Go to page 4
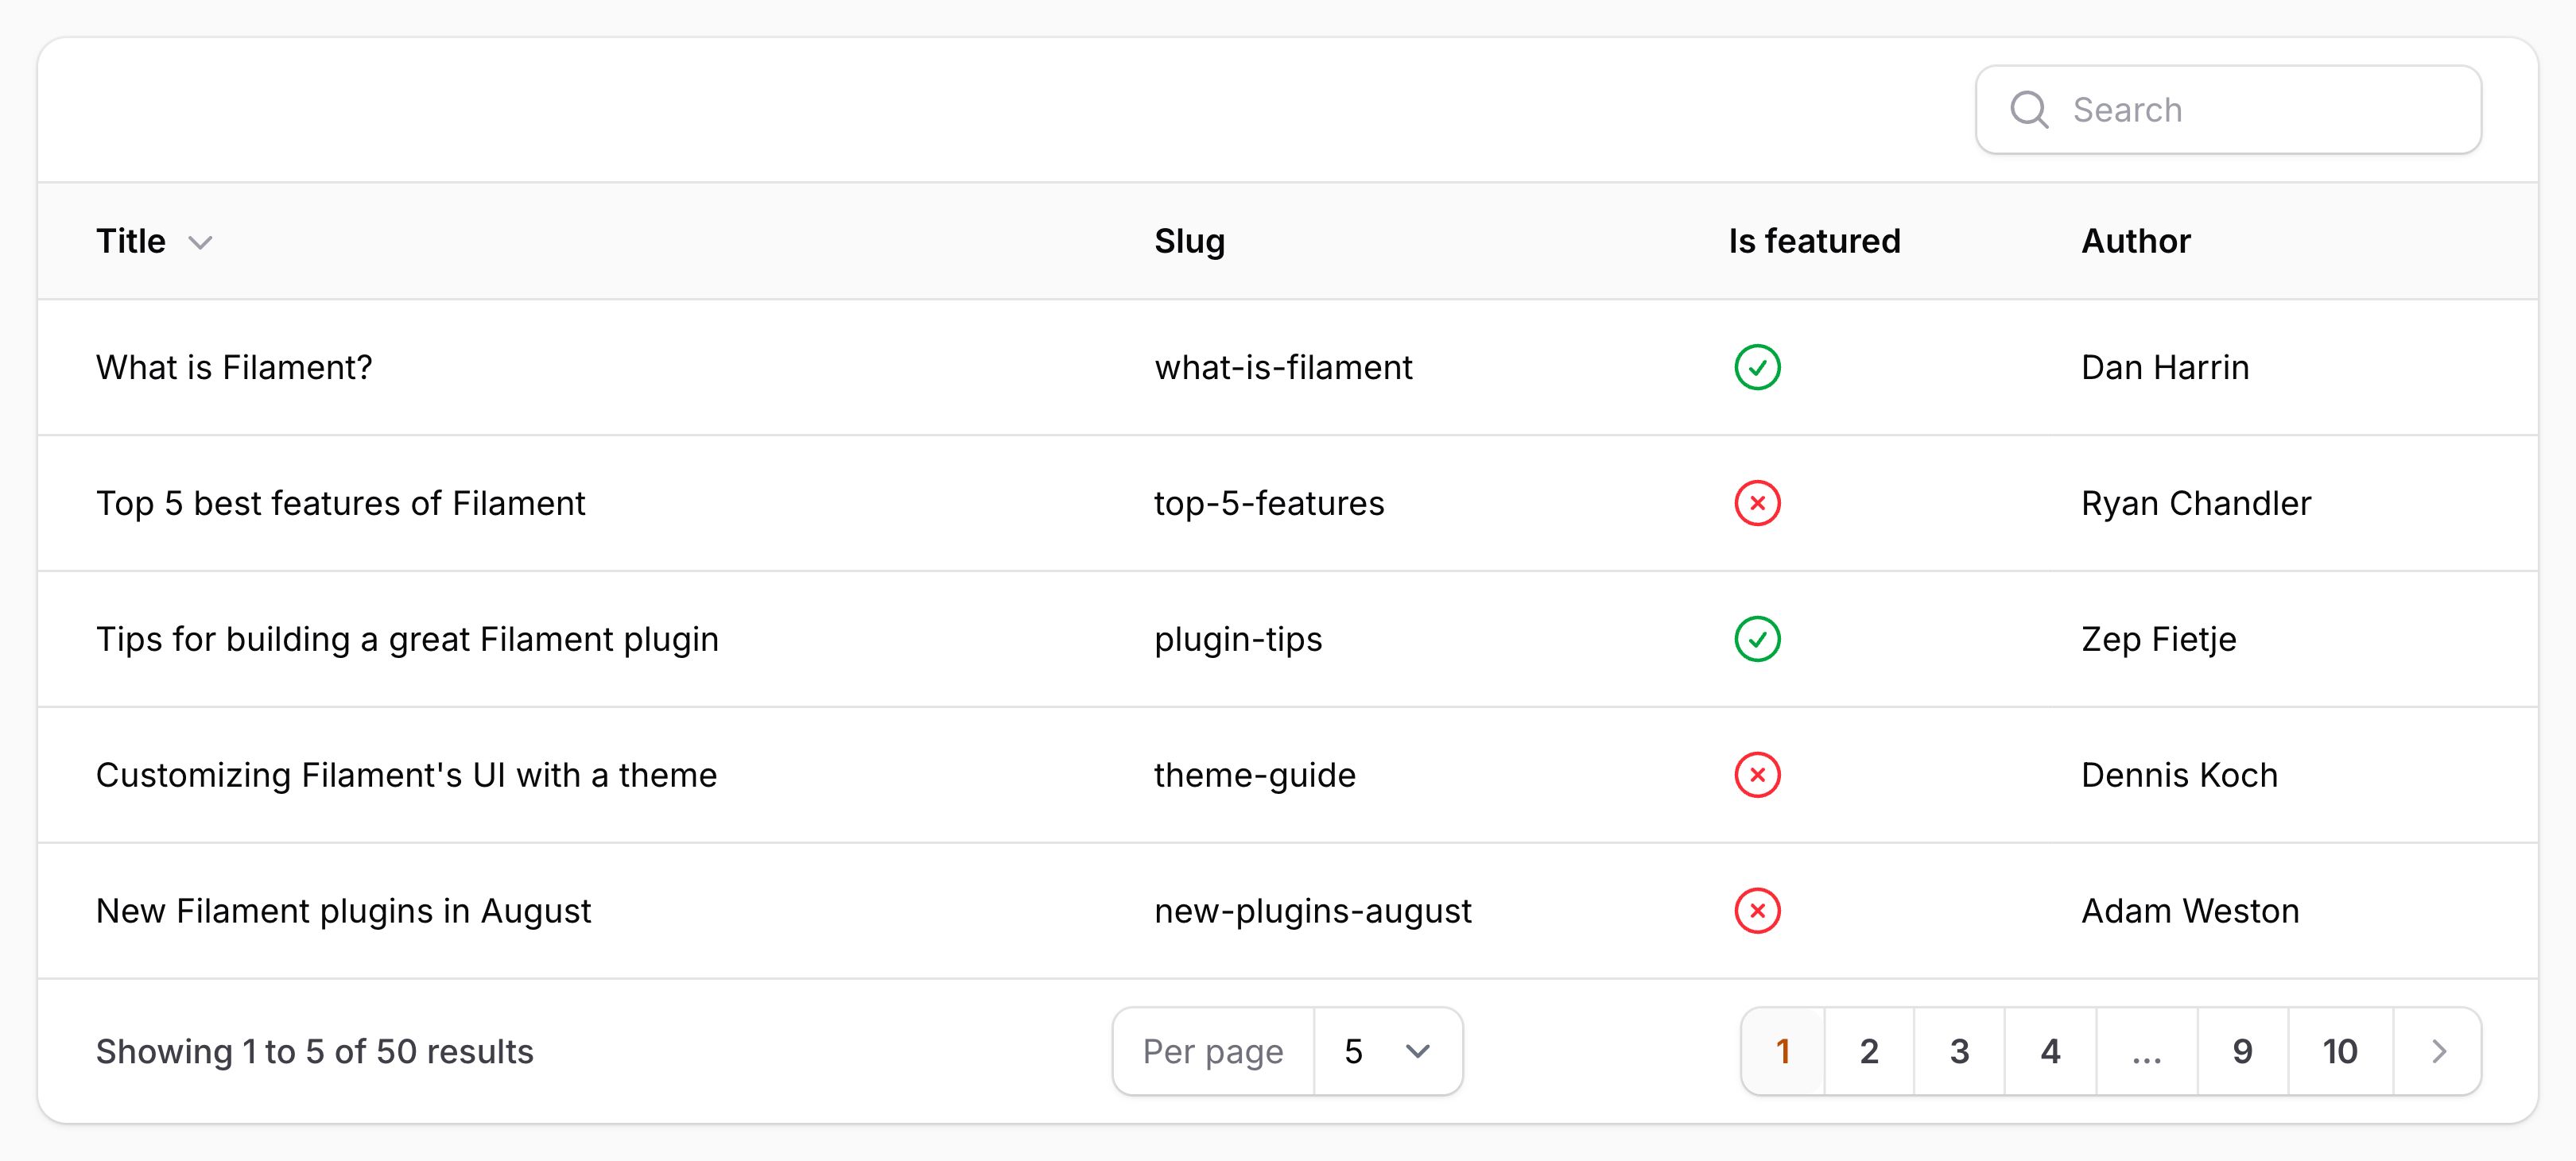Viewport: 2576px width, 1161px height. 2050,1051
